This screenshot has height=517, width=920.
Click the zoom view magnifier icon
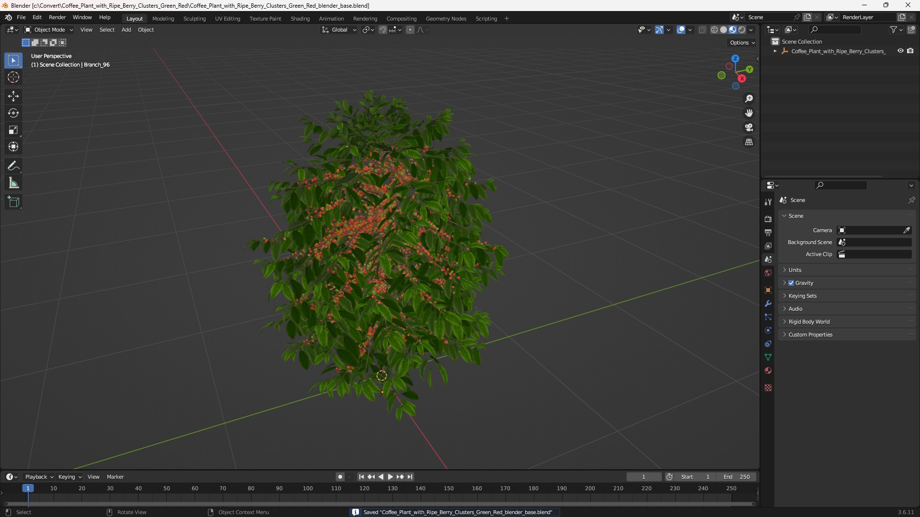tap(749, 99)
